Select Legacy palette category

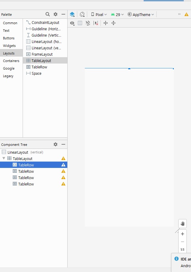point(11,76)
